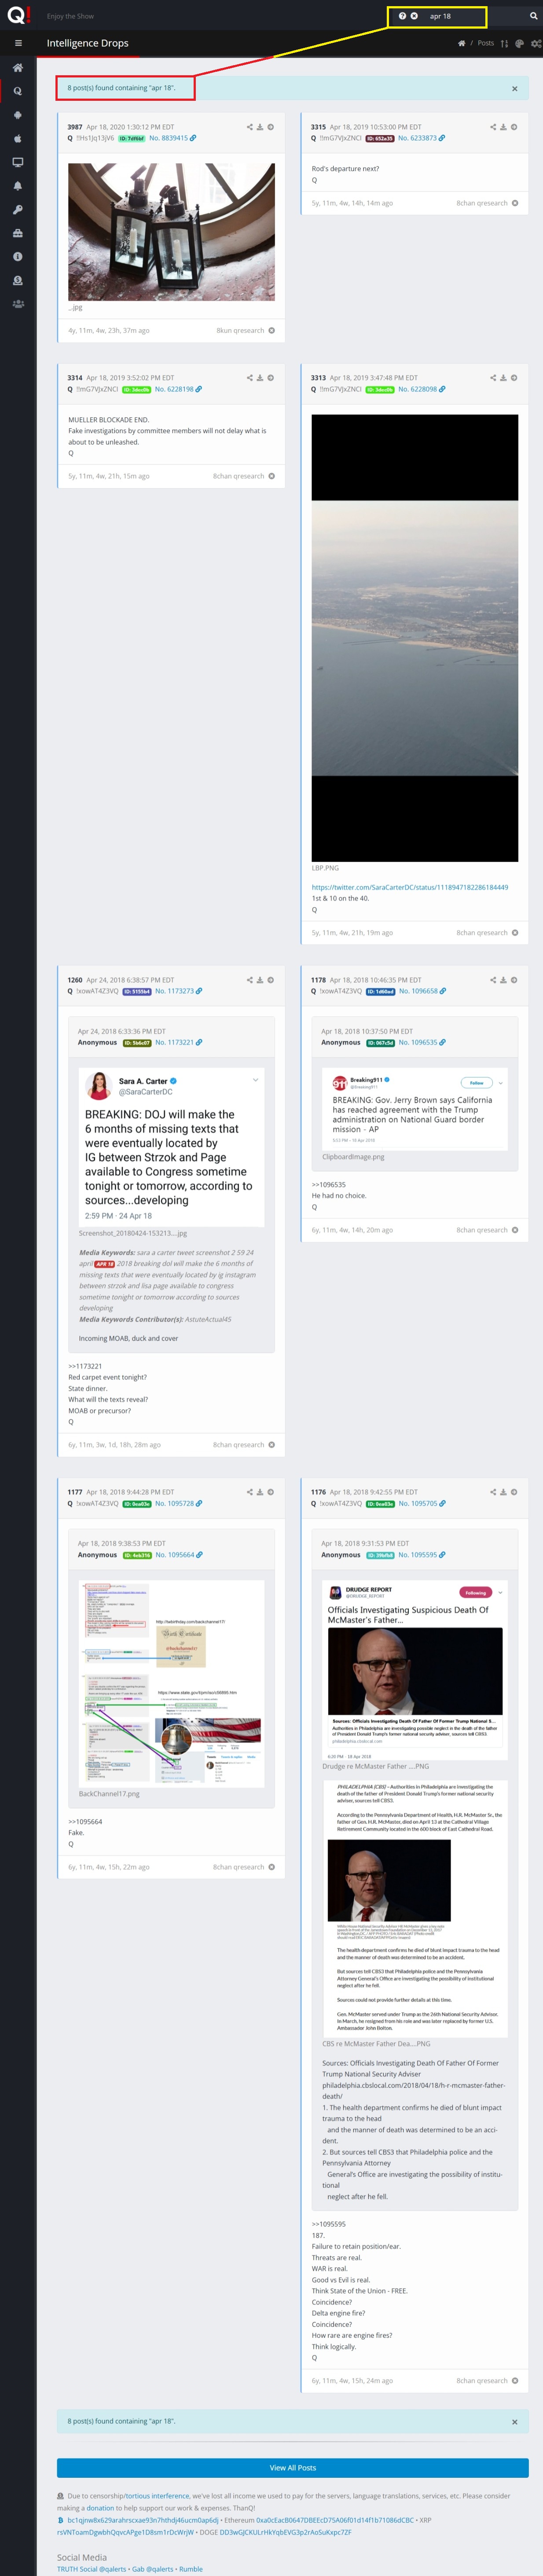The height and width of the screenshot is (2576, 543).
Task: Click the View All Posts button
Action: (292, 2467)
